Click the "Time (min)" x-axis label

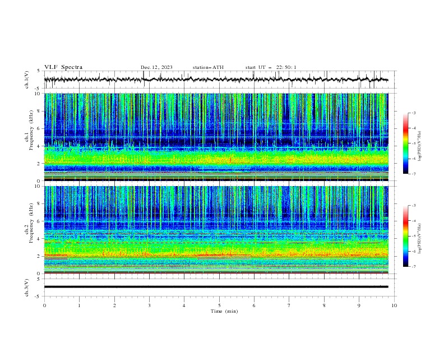click(x=224, y=311)
